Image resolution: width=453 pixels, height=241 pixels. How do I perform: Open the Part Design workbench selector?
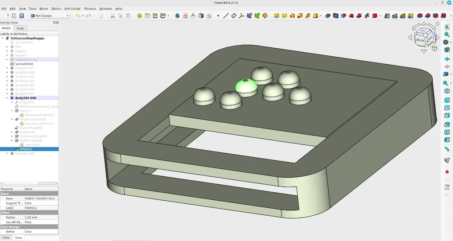click(50, 16)
